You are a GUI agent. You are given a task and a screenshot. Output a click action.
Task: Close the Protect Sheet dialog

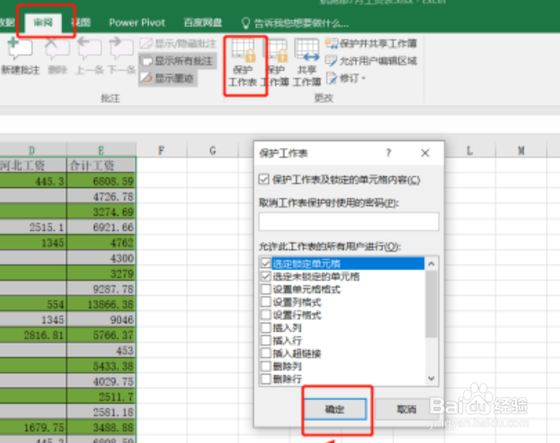tap(425, 153)
